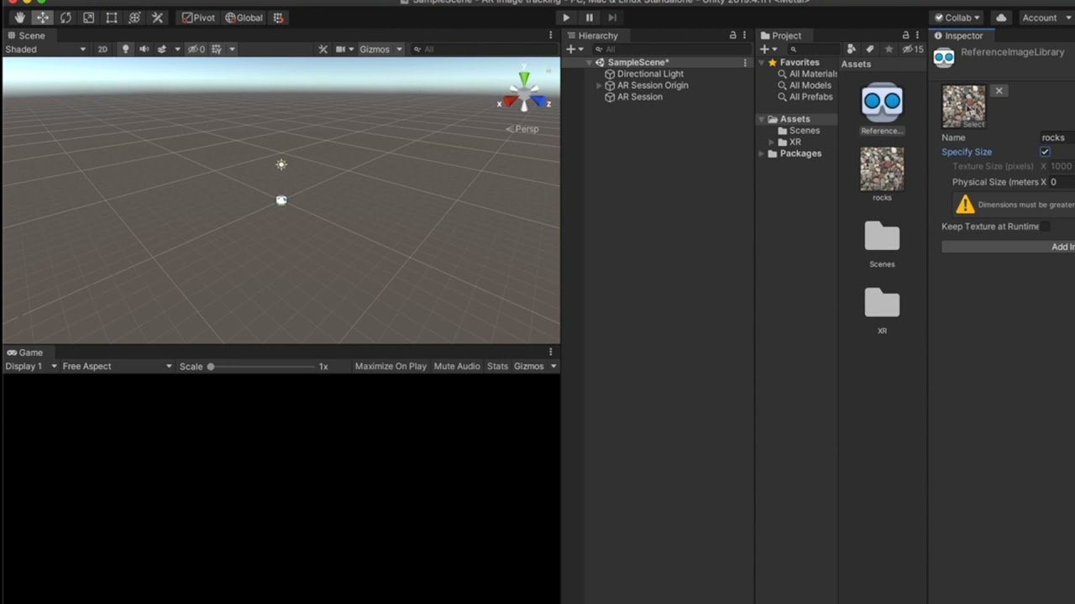Toggle 2D view in Scene
Viewport: 1075px width, 604px height.
(x=102, y=49)
